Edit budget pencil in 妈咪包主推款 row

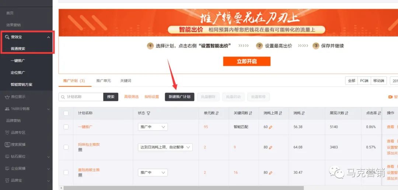tap(270, 147)
